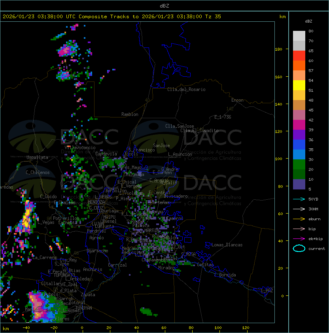Click the cyan 50YD arrow icon
This screenshot has width=329, height=333.
(299, 199)
